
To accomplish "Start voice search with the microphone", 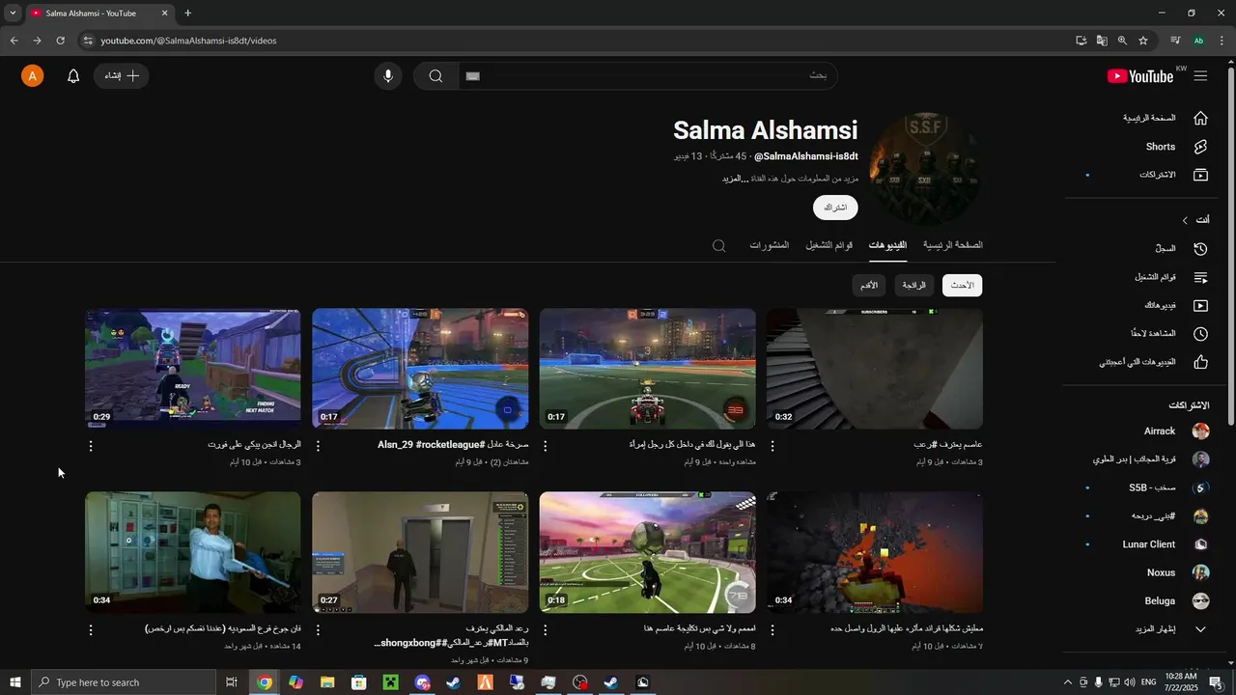I will pos(388,76).
